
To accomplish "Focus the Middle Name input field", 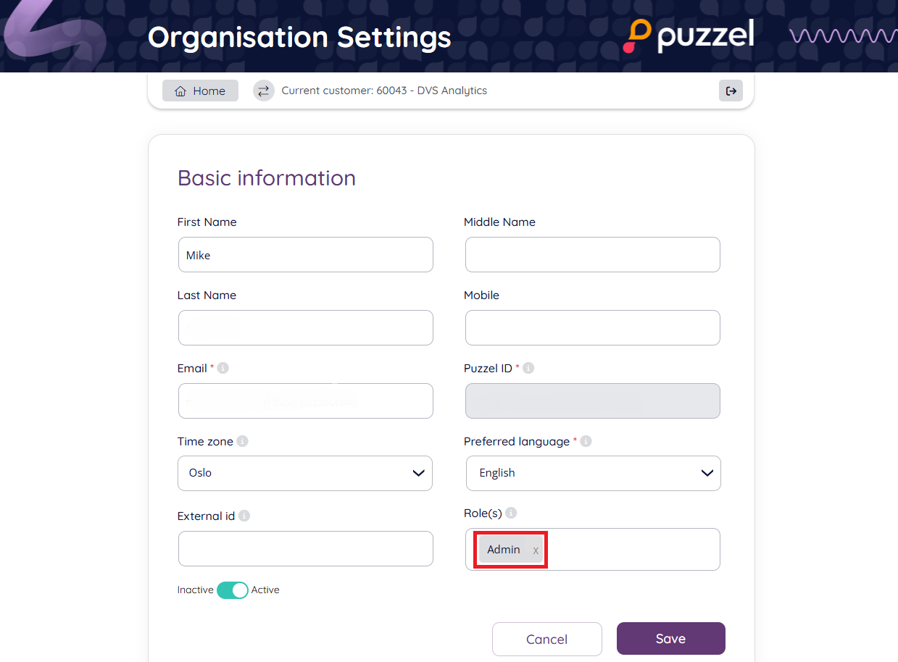I will tap(592, 255).
